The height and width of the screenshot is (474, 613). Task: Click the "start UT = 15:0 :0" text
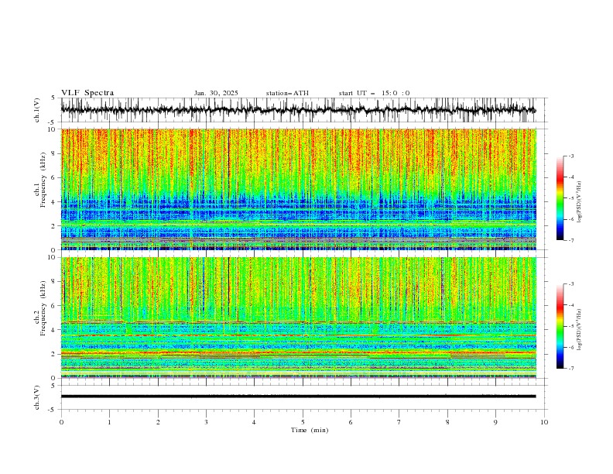point(374,93)
